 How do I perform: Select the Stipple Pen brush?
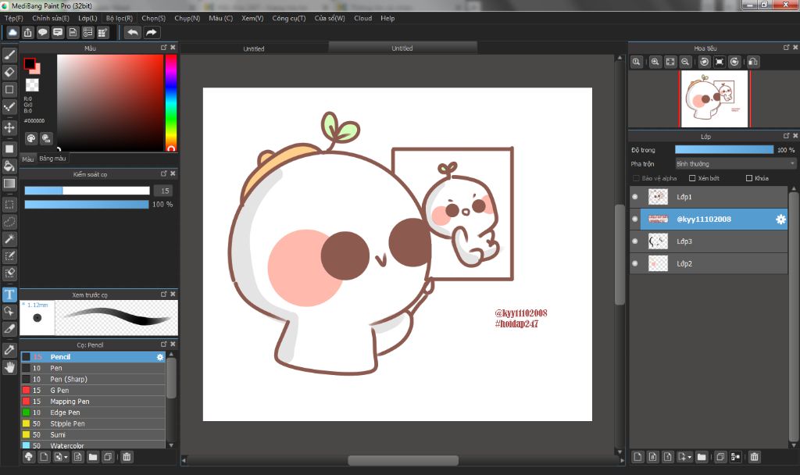pos(93,424)
